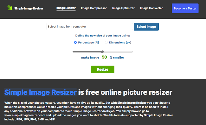The image size is (206, 125).
Task: Click the green Resize button
Action: (103, 69)
